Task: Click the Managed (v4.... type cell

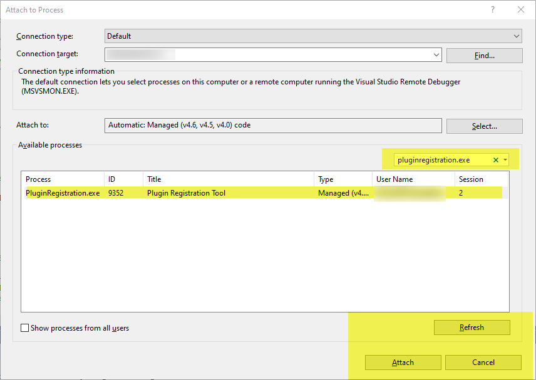Action: click(343, 193)
